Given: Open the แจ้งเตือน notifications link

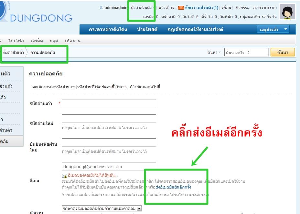Looking at the screenshot, I should (x=167, y=8).
